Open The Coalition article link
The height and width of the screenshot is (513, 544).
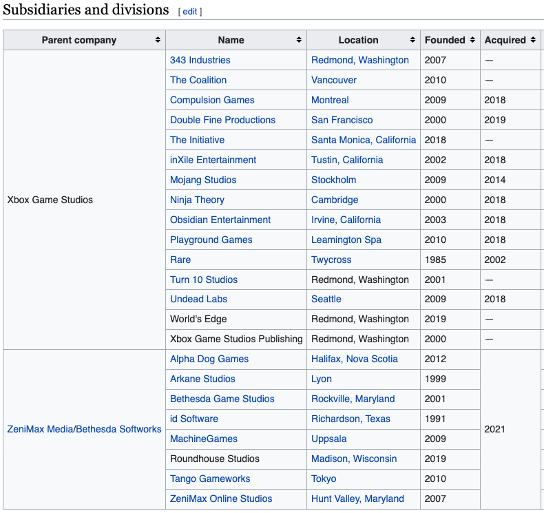coord(198,80)
